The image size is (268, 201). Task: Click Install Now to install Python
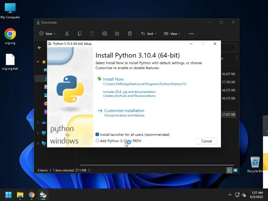tap(113, 79)
